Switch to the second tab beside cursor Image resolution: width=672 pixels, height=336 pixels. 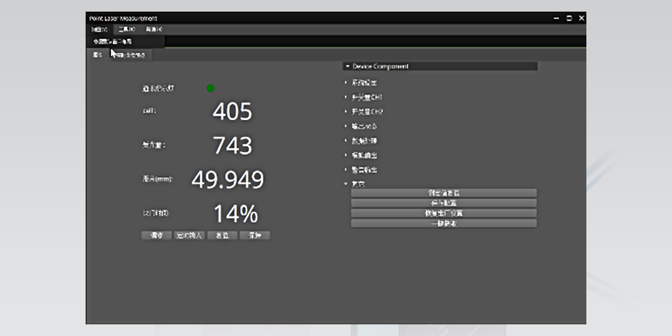(131, 55)
